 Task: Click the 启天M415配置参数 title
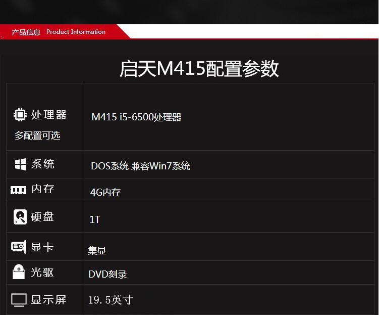tap(199, 69)
